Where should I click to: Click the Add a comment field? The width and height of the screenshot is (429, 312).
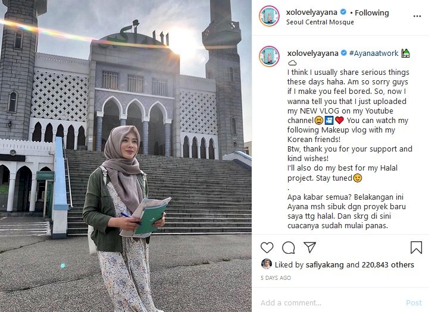328,302
